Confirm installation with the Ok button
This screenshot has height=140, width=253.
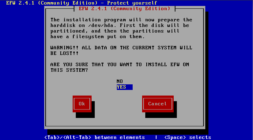(82, 104)
